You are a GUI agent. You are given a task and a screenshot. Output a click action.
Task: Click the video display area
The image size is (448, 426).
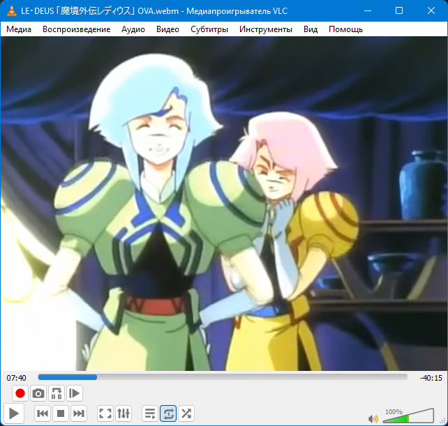point(224,204)
